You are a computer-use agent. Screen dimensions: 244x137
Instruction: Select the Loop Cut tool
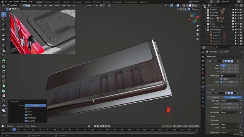pyautogui.click(x=4, y=76)
